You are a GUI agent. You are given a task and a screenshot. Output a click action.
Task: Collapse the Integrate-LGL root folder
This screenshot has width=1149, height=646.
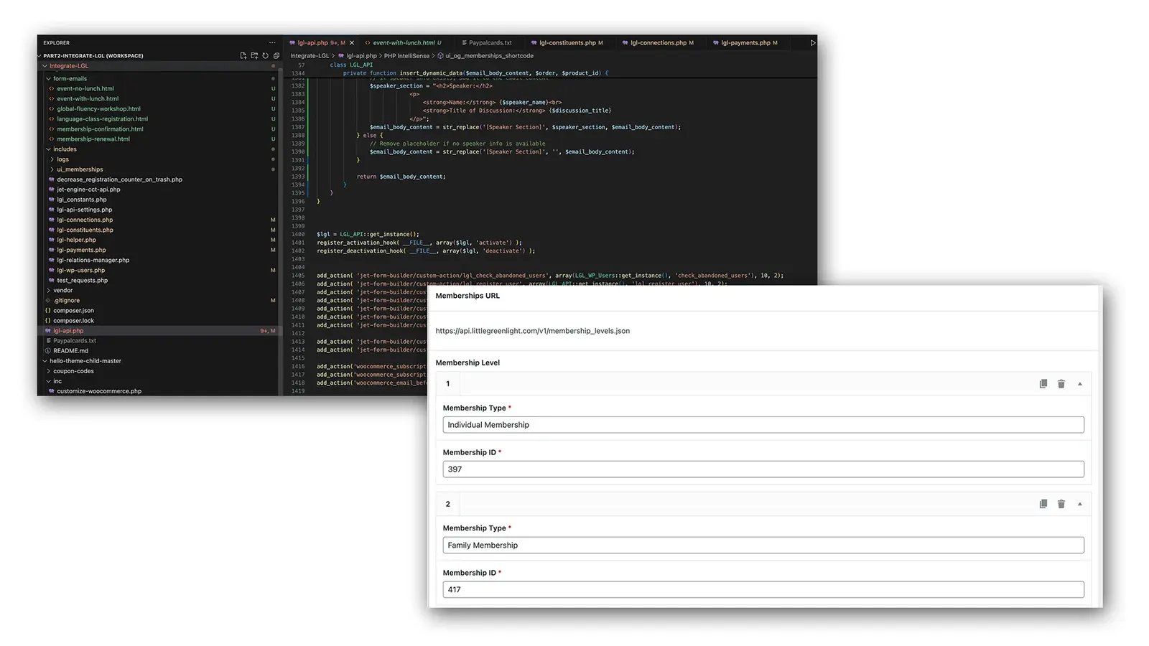coord(69,66)
